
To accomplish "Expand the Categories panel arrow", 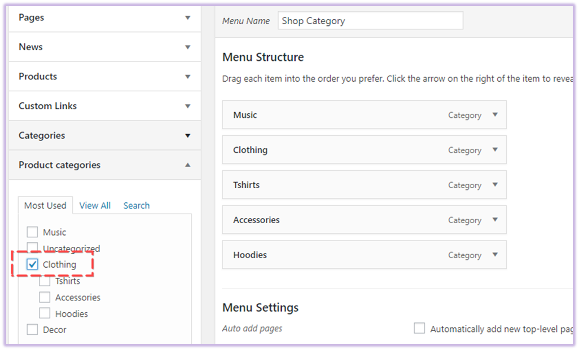I will 188,136.
